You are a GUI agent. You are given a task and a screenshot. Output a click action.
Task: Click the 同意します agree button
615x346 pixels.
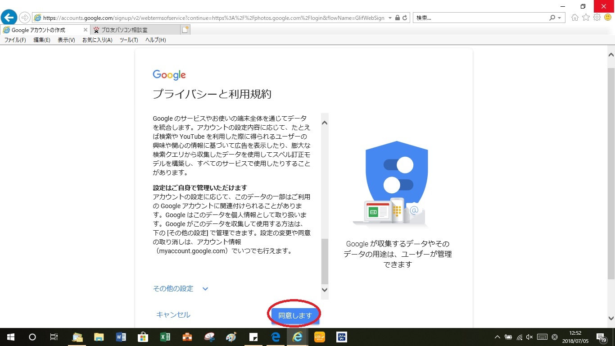click(x=295, y=315)
